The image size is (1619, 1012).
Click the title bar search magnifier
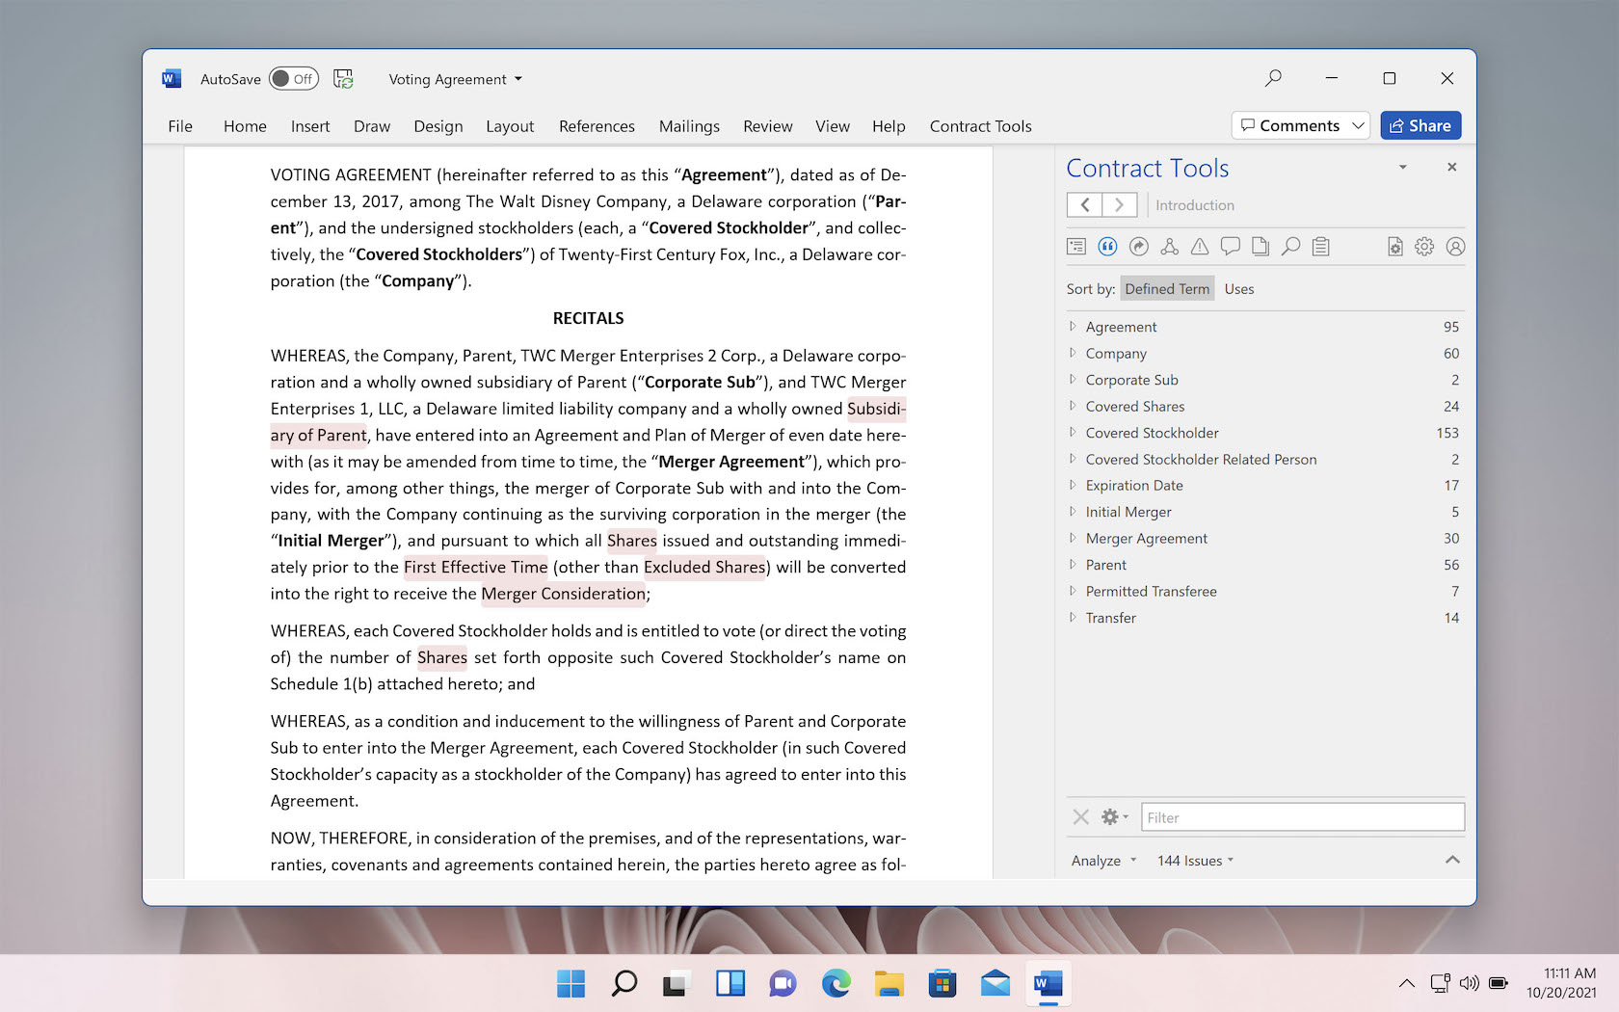[x=1273, y=78]
